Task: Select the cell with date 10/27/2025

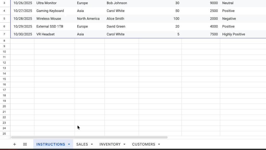Action: coord(22,11)
